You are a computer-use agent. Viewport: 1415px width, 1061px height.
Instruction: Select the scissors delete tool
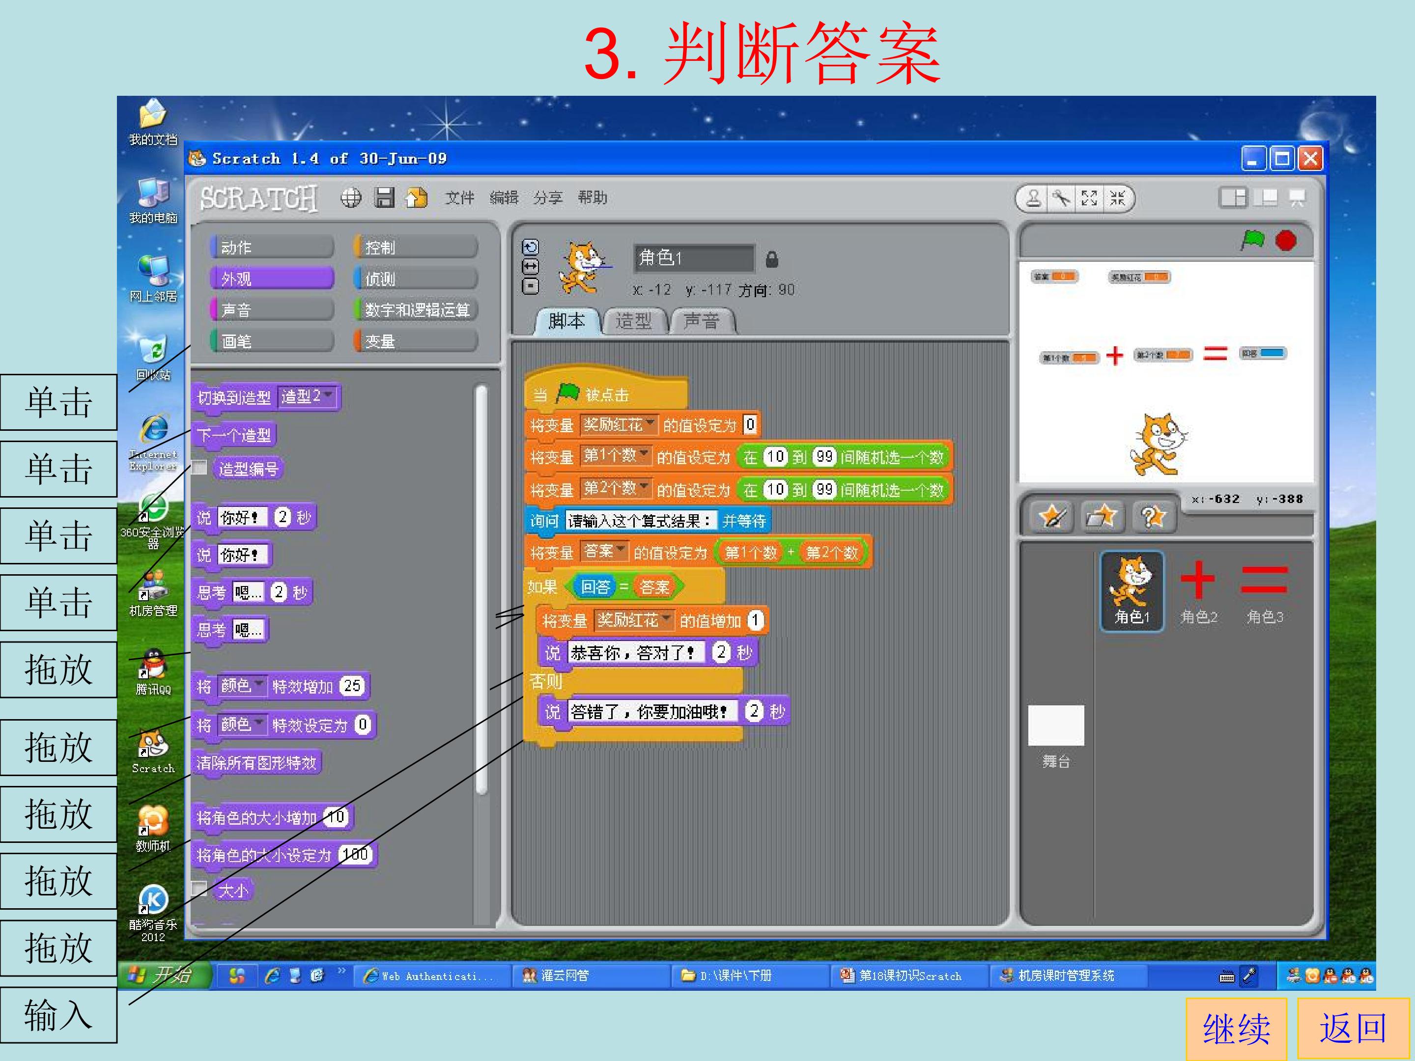pyautogui.click(x=1061, y=198)
